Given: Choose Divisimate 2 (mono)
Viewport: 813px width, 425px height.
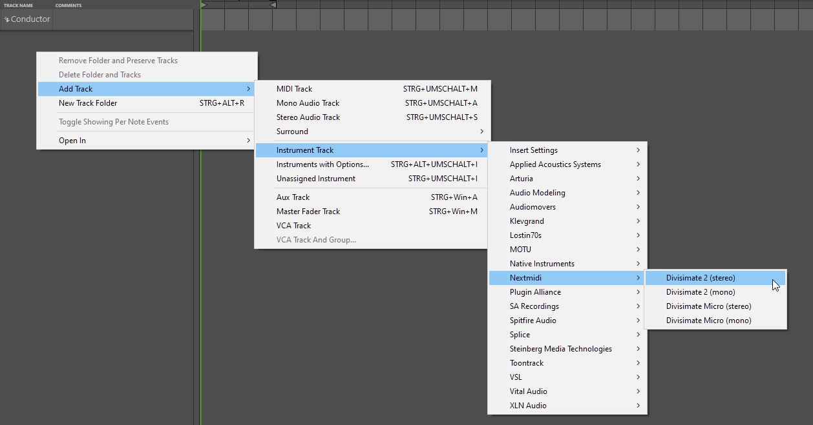Looking at the screenshot, I should tap(716, 292).
